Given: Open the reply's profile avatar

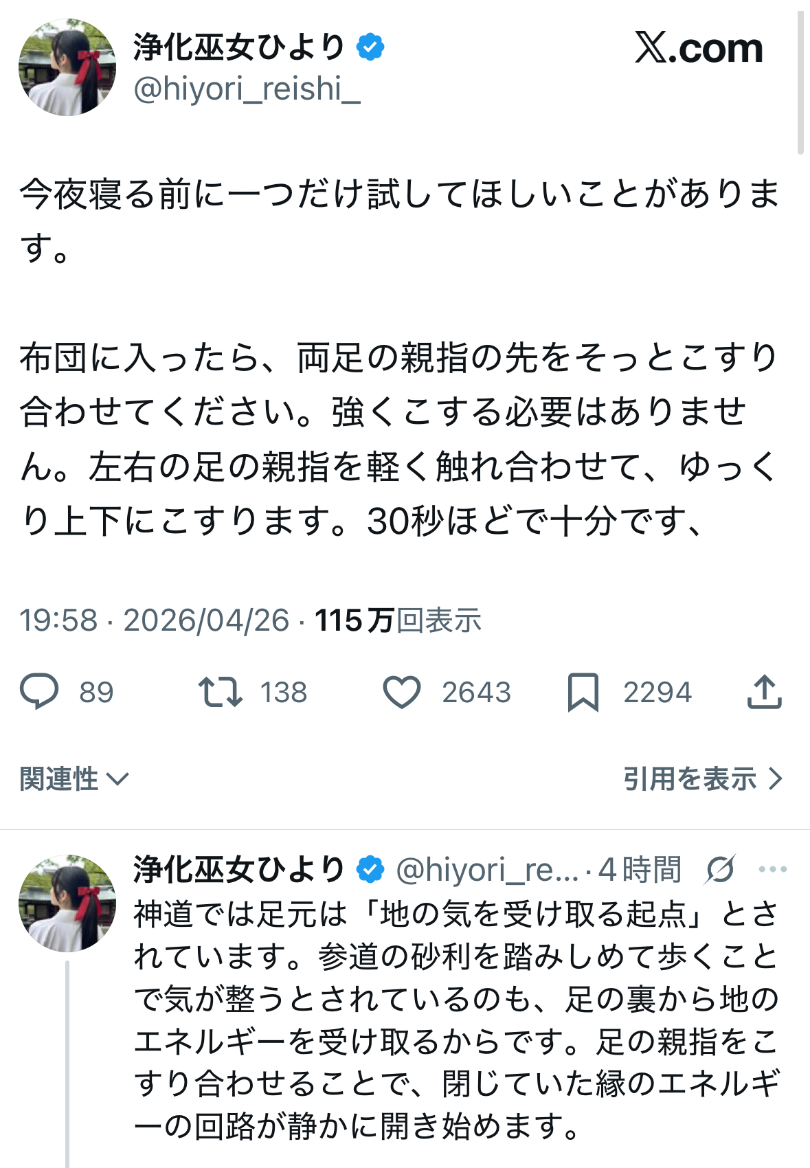Looking at the screenshot, I should (x=67, y=903).
